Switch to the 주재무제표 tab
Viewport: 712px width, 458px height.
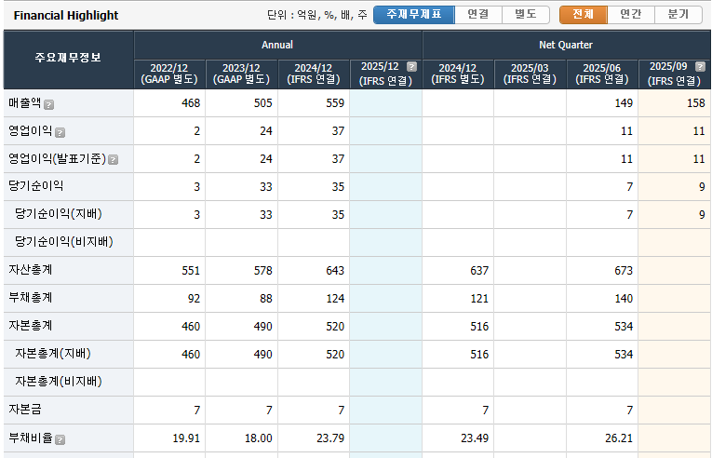[x=414, y=15]
